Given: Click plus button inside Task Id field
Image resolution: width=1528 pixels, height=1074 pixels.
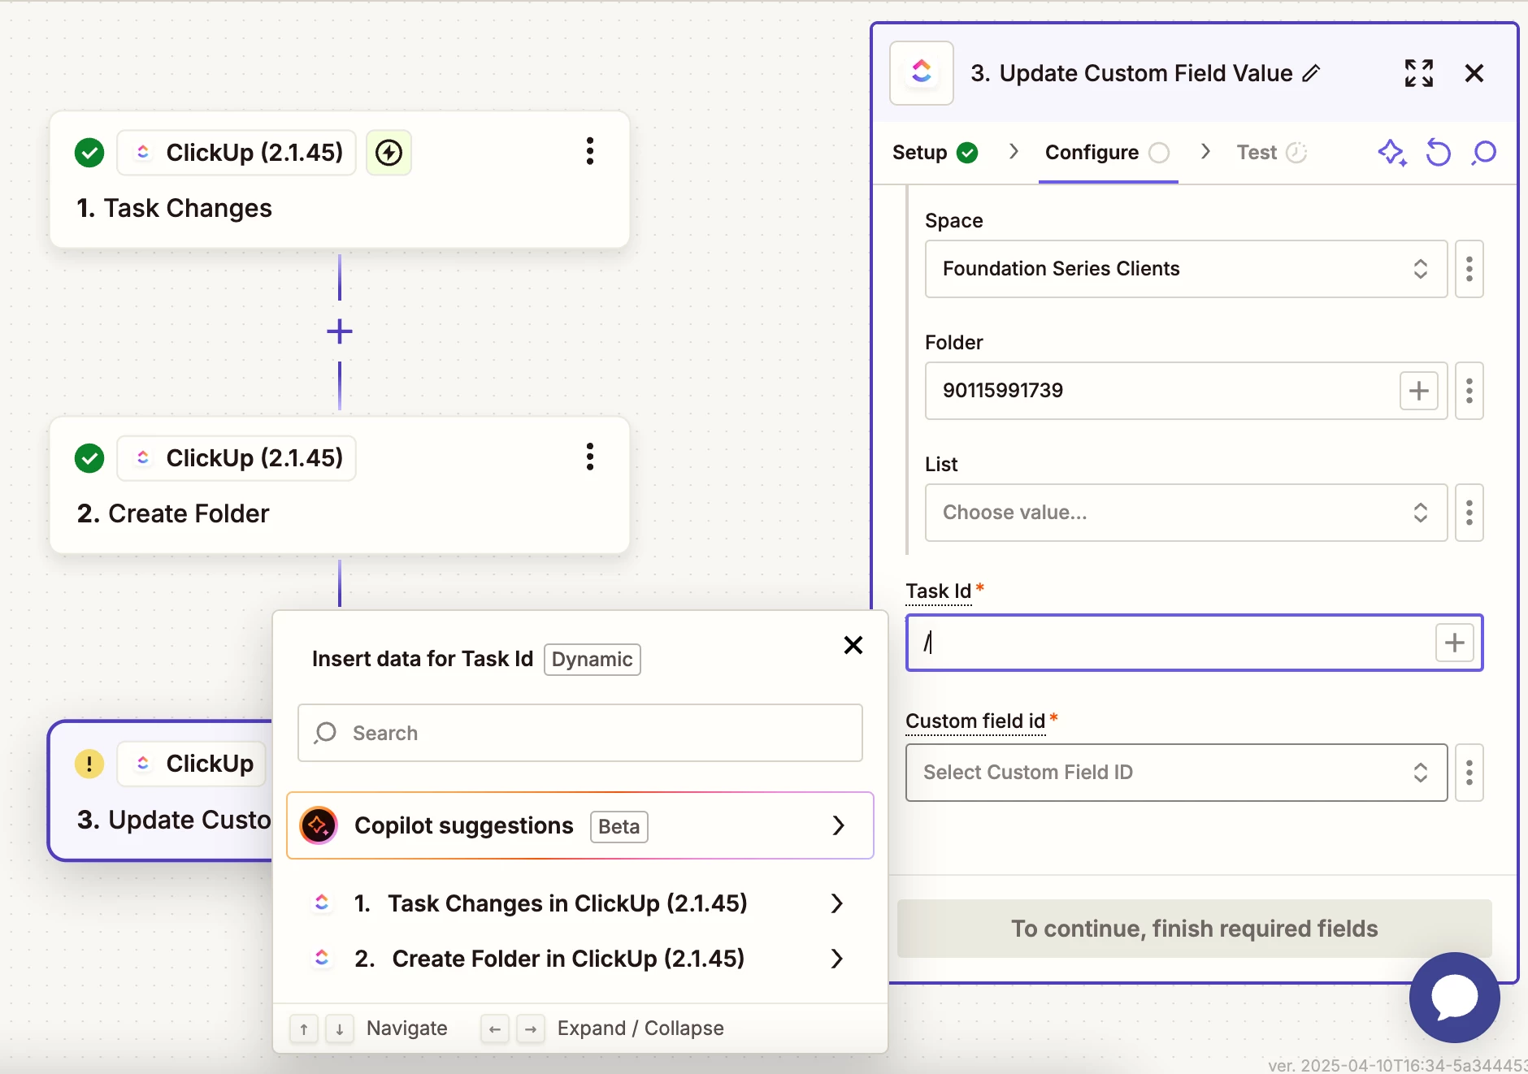Looking at the screenshot, I should pyautogui.click(x=1455, y=643).
